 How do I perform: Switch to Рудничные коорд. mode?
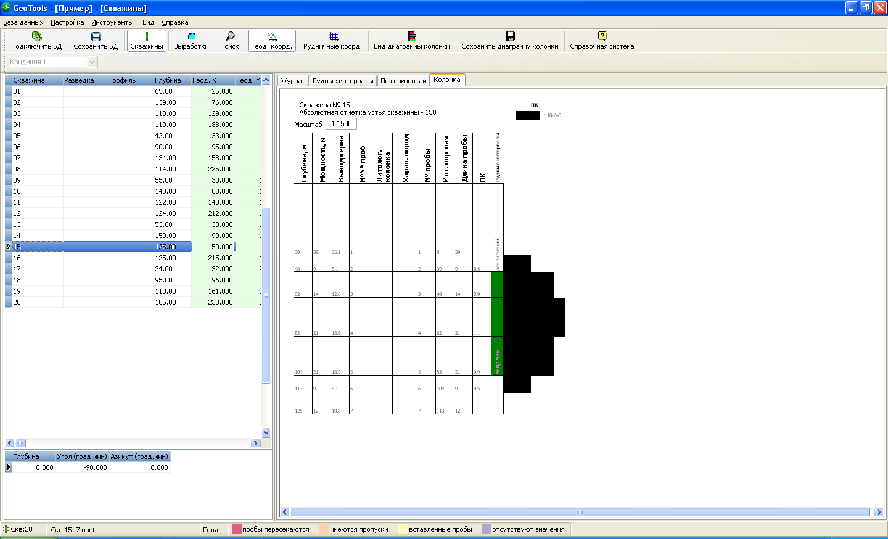click(332, 41)
